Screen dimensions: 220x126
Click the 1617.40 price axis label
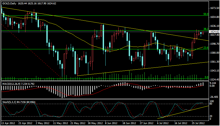click(215, 35)
